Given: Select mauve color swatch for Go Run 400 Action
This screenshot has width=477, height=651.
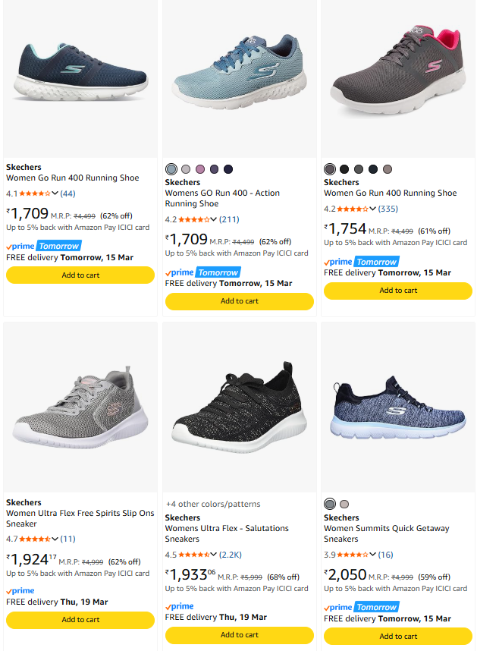Looking at the screenshot, I should point(200,169).
